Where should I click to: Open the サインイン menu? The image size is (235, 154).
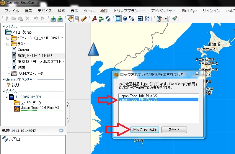211,11
